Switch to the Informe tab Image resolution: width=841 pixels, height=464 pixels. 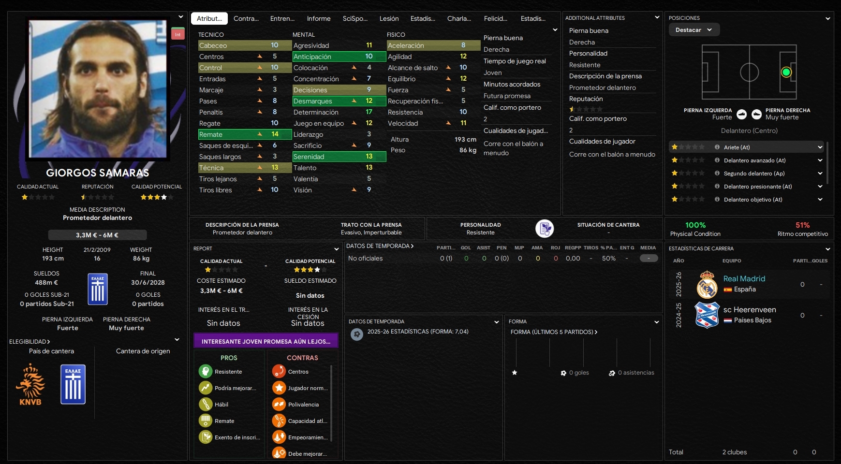click(x=319, y=18)
